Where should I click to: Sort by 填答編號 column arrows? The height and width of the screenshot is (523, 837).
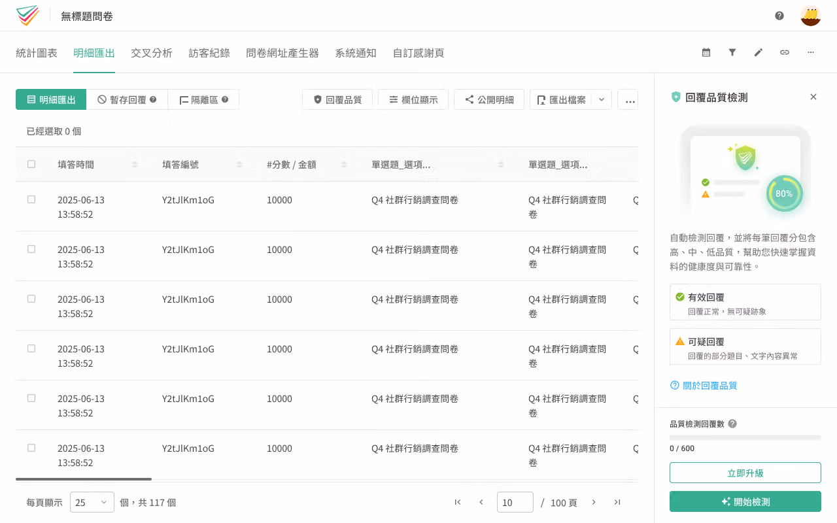239,165
